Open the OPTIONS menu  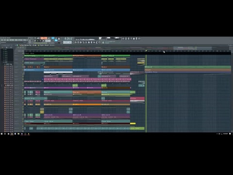point(20,40)
